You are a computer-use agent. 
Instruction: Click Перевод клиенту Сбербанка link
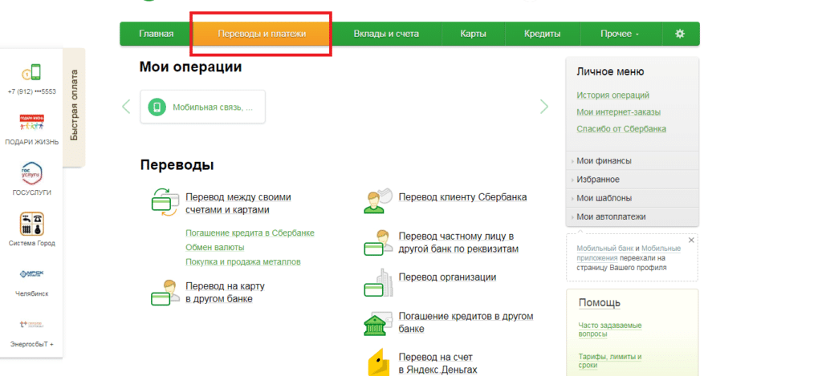pyautogui.click(x=463, y=197)
